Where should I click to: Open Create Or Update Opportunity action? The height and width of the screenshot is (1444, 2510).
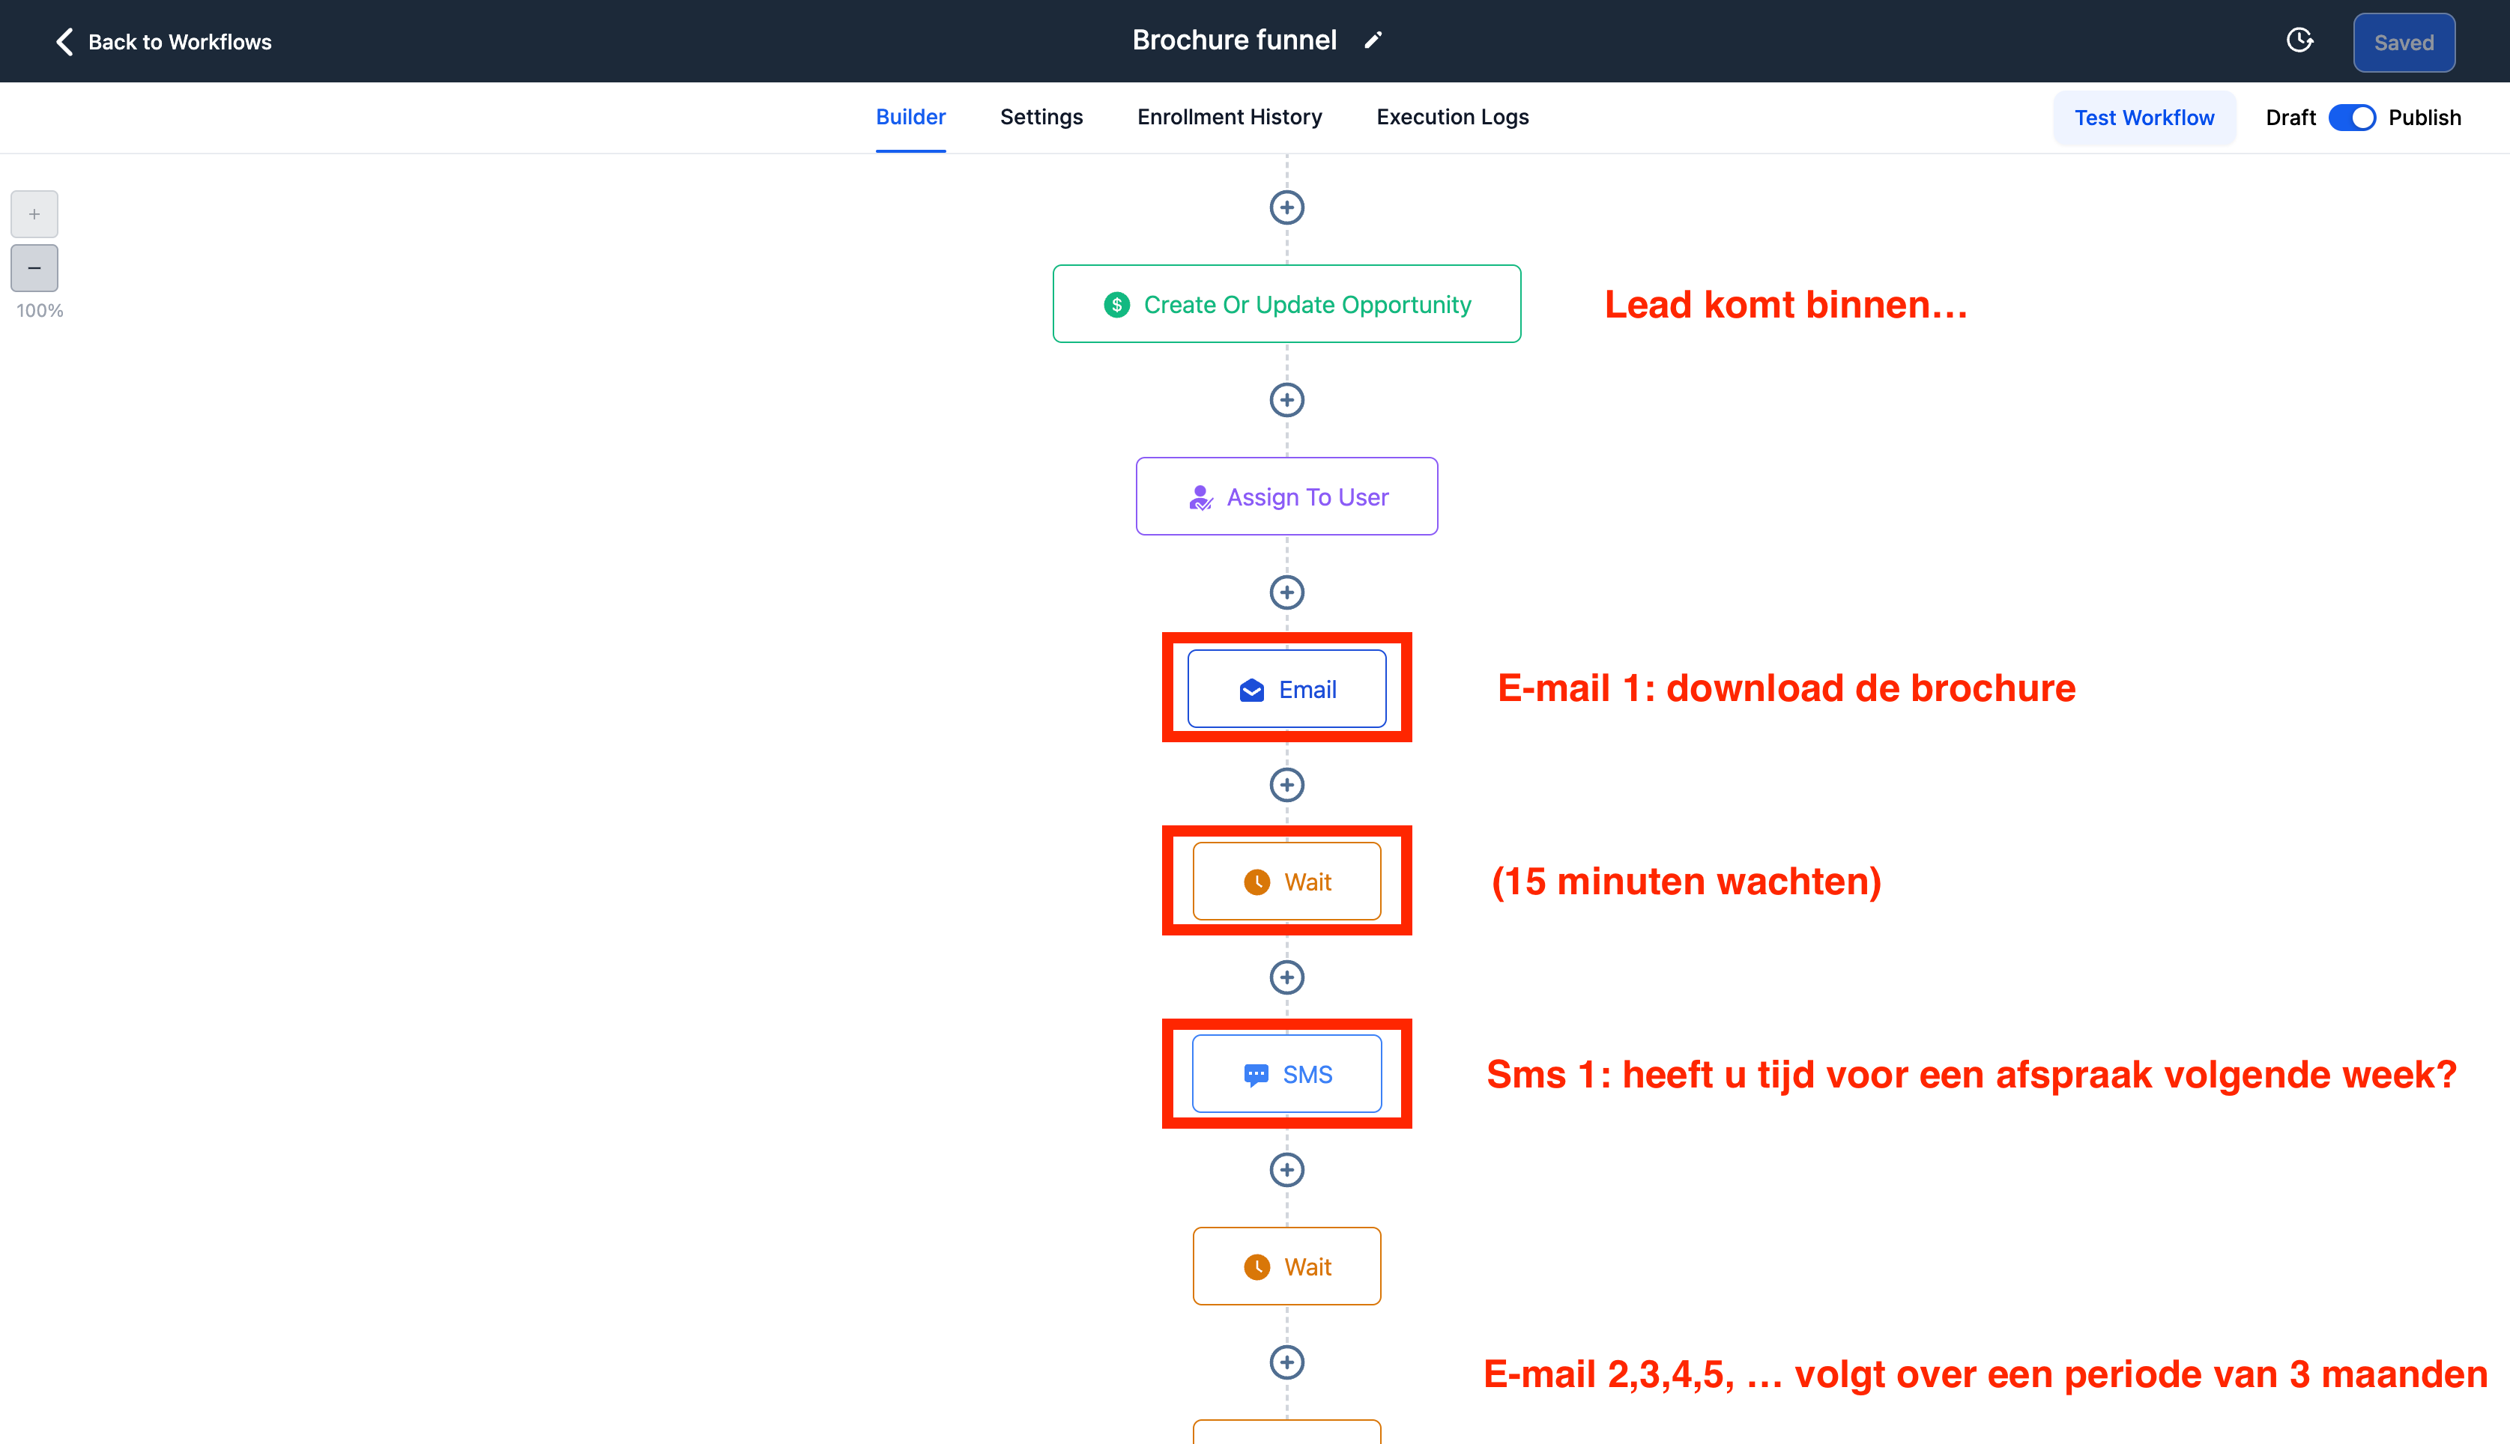tap(1286, 303)
